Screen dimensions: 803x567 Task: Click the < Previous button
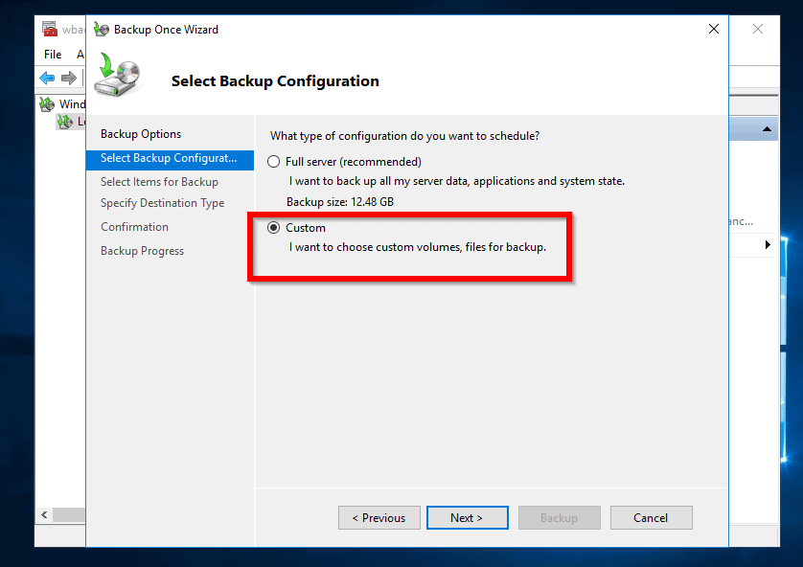[379, 518]
